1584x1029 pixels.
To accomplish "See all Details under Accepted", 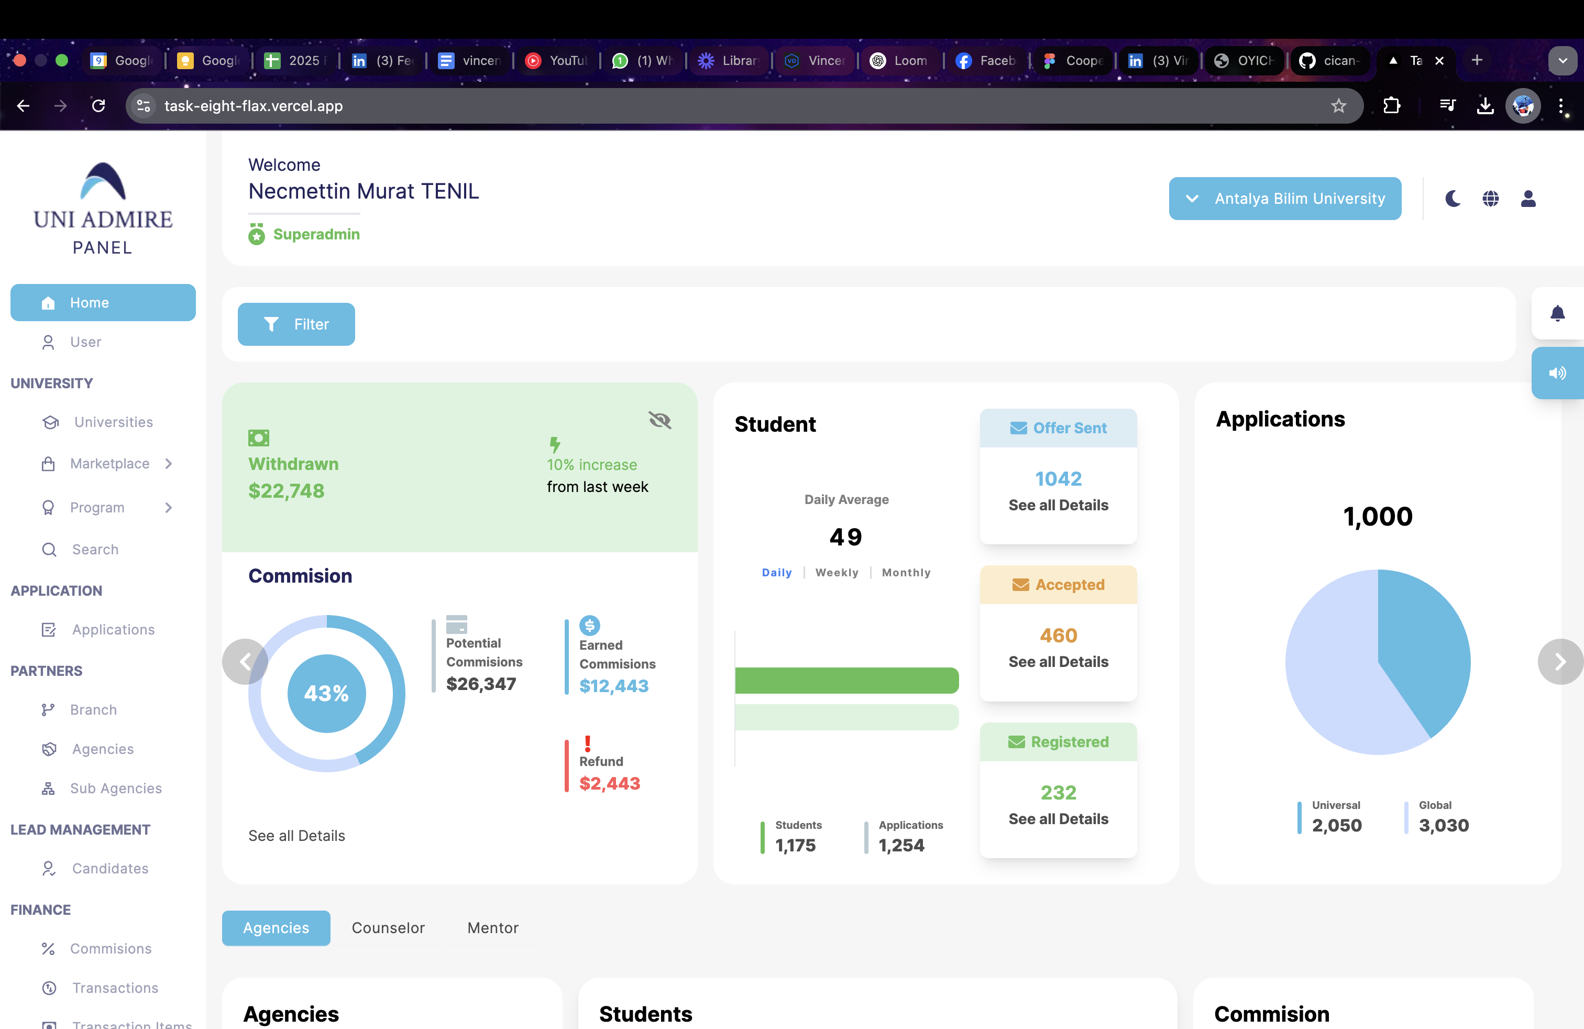I will [x=1058, y=662].
